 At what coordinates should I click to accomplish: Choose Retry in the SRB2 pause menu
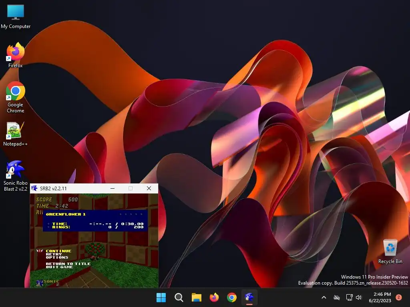coord(54,254)
